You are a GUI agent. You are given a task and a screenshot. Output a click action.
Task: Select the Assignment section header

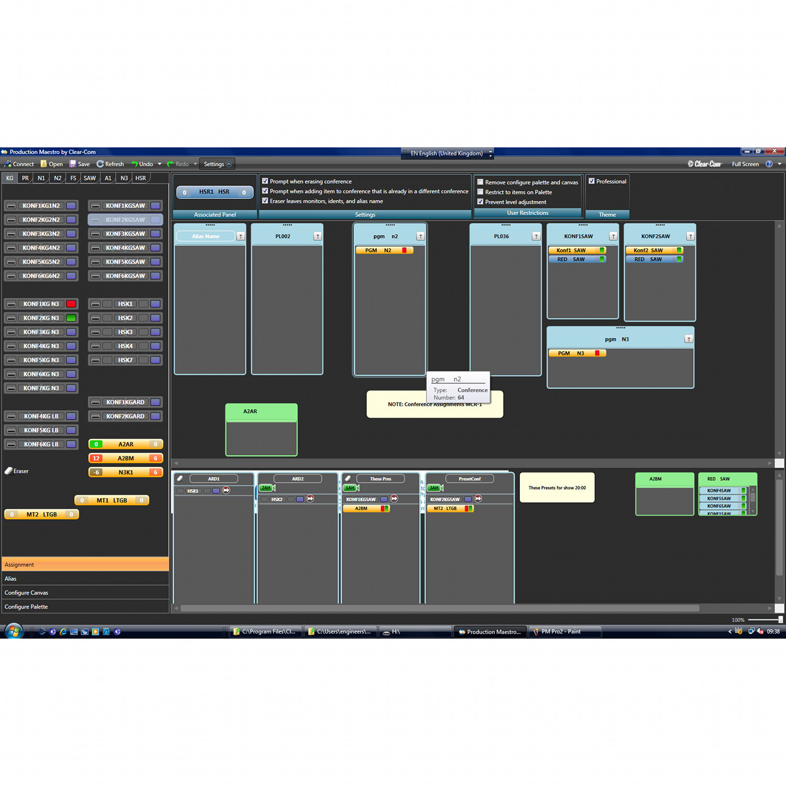coord(85,564)
